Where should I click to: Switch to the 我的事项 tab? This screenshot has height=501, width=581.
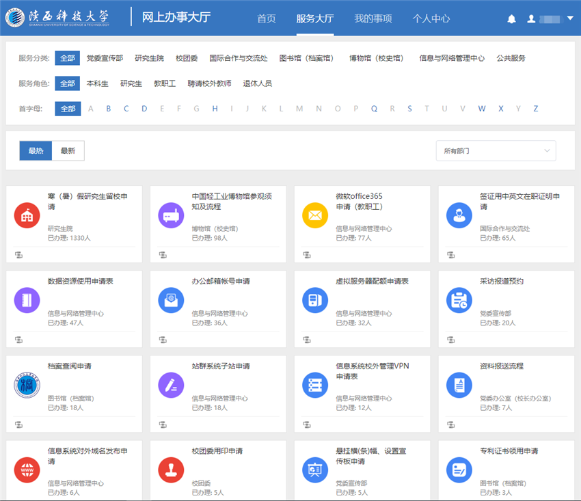[x=373, y=18]
